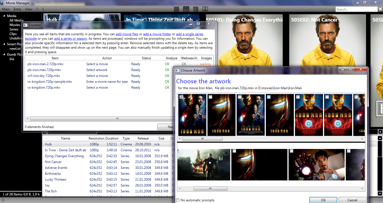Switch to the indented details view icon

tap(196, 9)
